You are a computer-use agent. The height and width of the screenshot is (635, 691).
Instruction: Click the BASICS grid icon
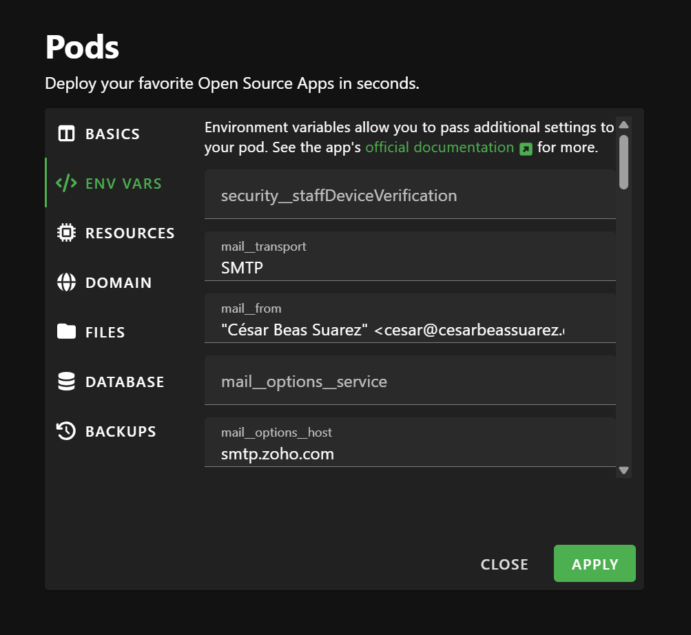pyautogui.click(x=65, y=134)
